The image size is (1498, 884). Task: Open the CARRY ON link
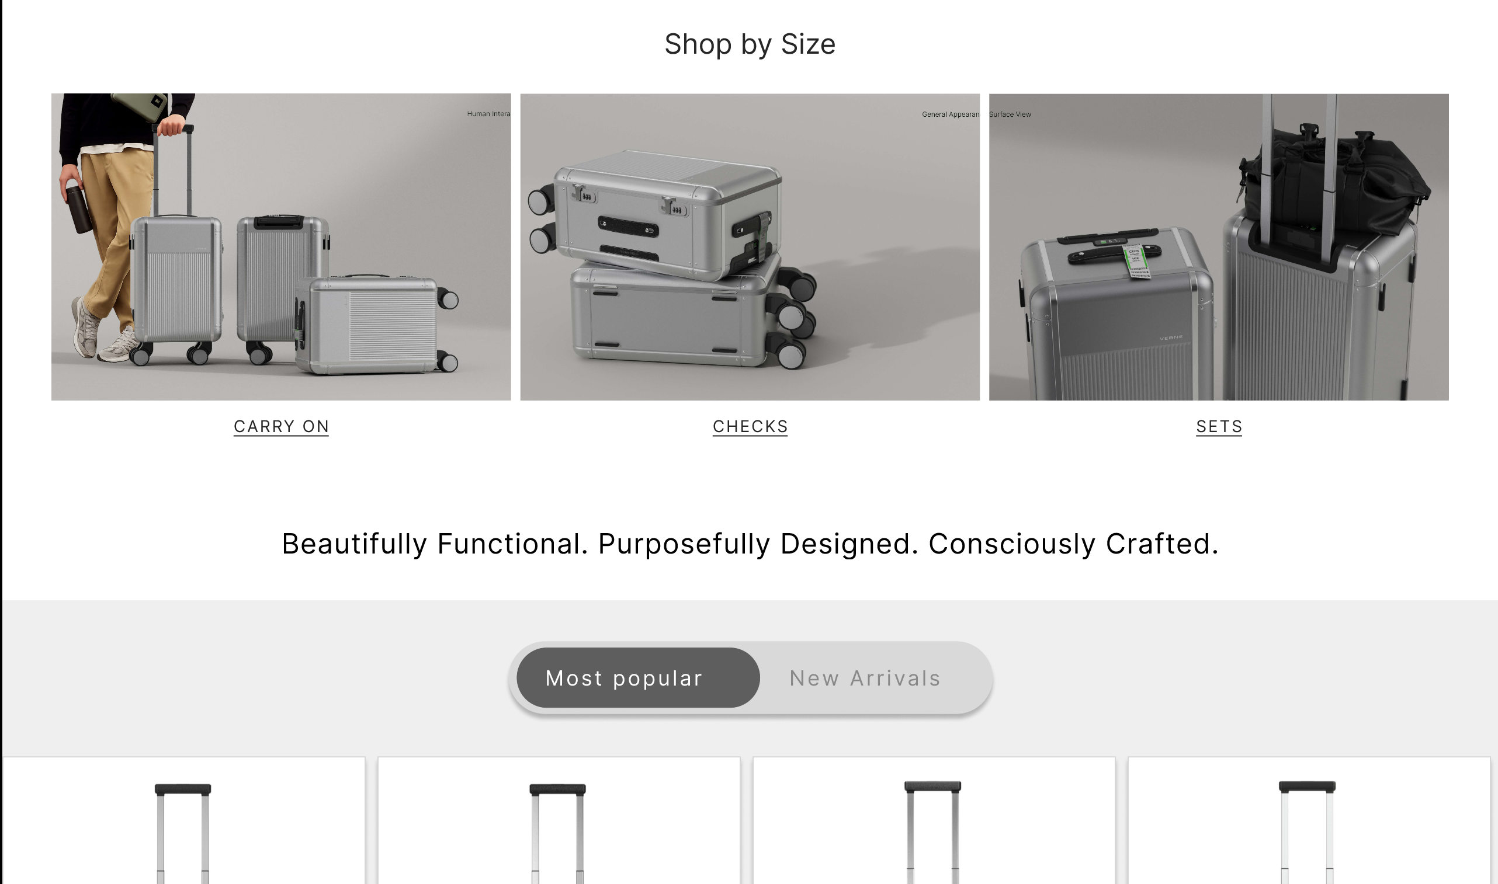280,426
